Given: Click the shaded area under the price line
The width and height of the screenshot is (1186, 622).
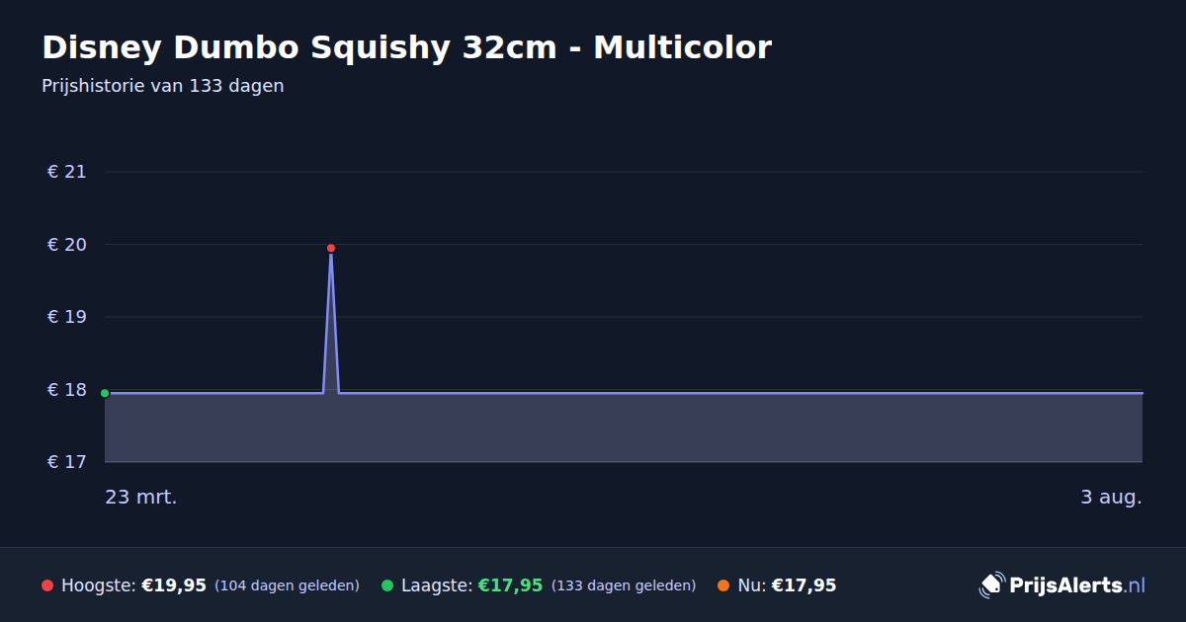Looking at the screenshot, I should pyautogui.click(x=624, y=428).
